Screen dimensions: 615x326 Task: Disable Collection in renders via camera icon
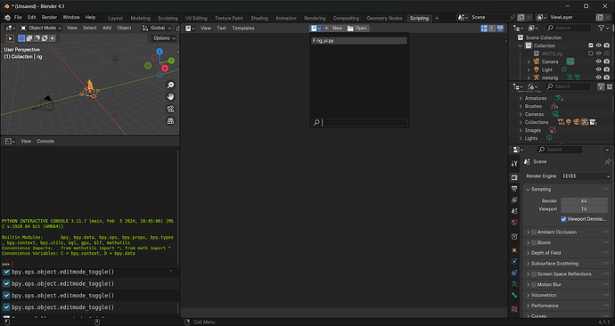[607, 45]
